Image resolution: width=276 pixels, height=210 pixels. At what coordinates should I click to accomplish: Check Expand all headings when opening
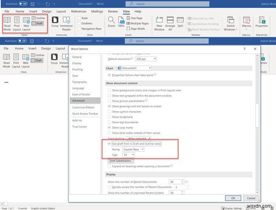[x=109, y=166]
